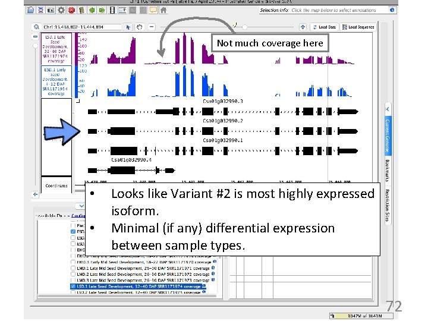Check LMD.2 Late Mid Seed Development checkbox
This screenshot has height=321, width=428.
(x=73, y=274)
